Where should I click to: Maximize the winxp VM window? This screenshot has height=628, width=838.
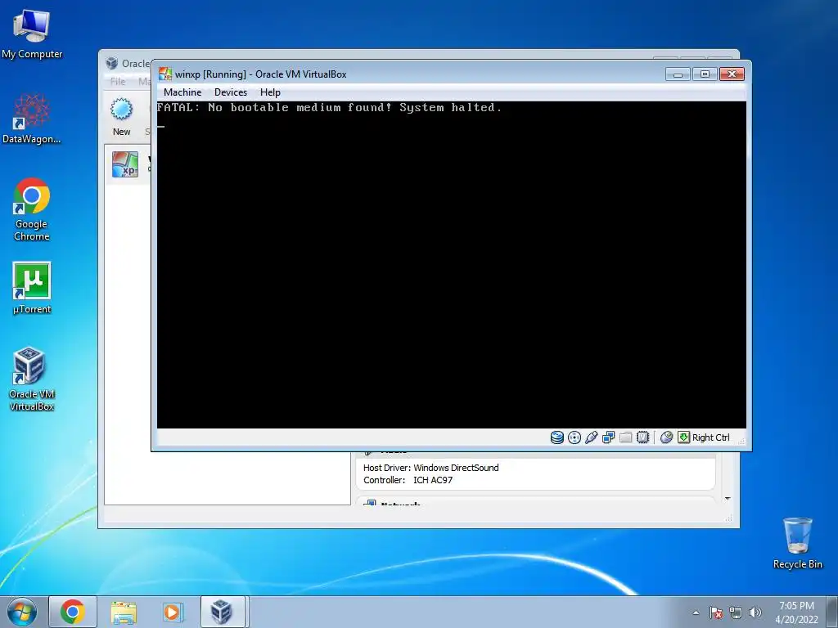coord(705,74)
